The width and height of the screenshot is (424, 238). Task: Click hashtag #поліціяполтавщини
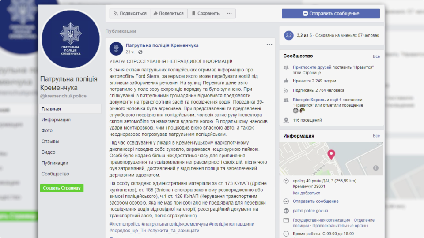(231, 224)
